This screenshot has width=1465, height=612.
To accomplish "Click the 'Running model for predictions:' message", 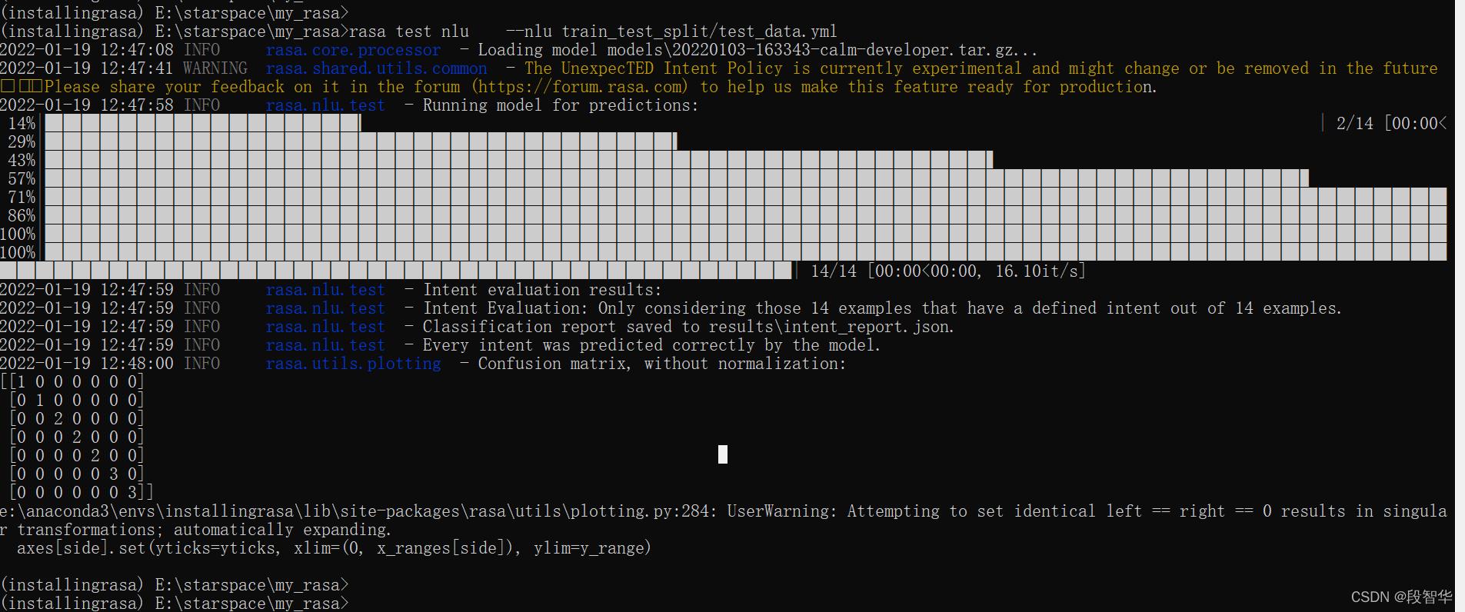I will (x=560, y=105).
